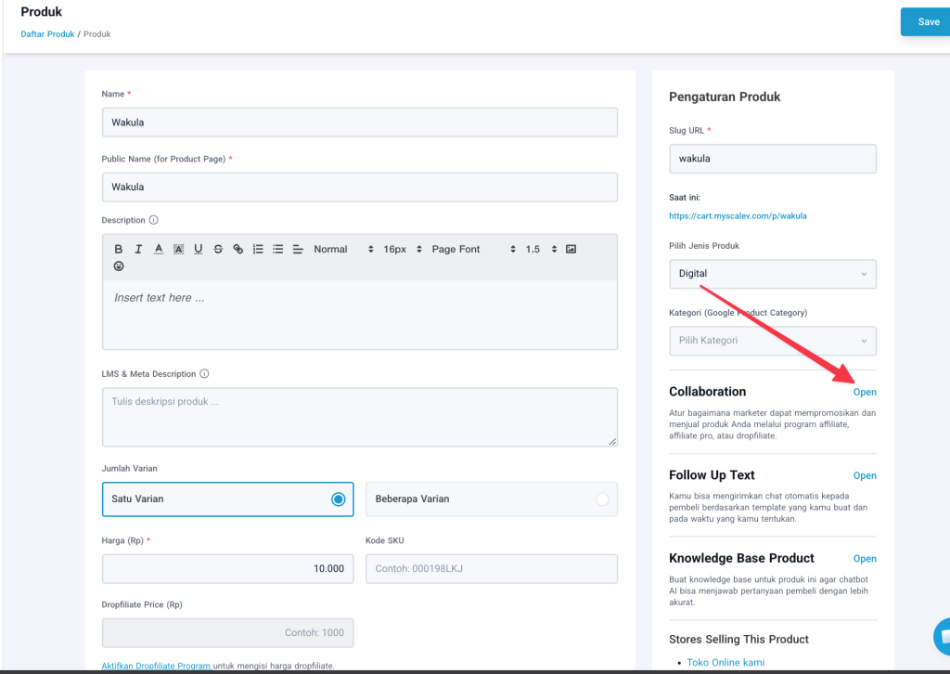Image resolution: width=950 pixels, height=674 pixels.
Task: Click the Kode SKU input field
Action: click(491, 568)
